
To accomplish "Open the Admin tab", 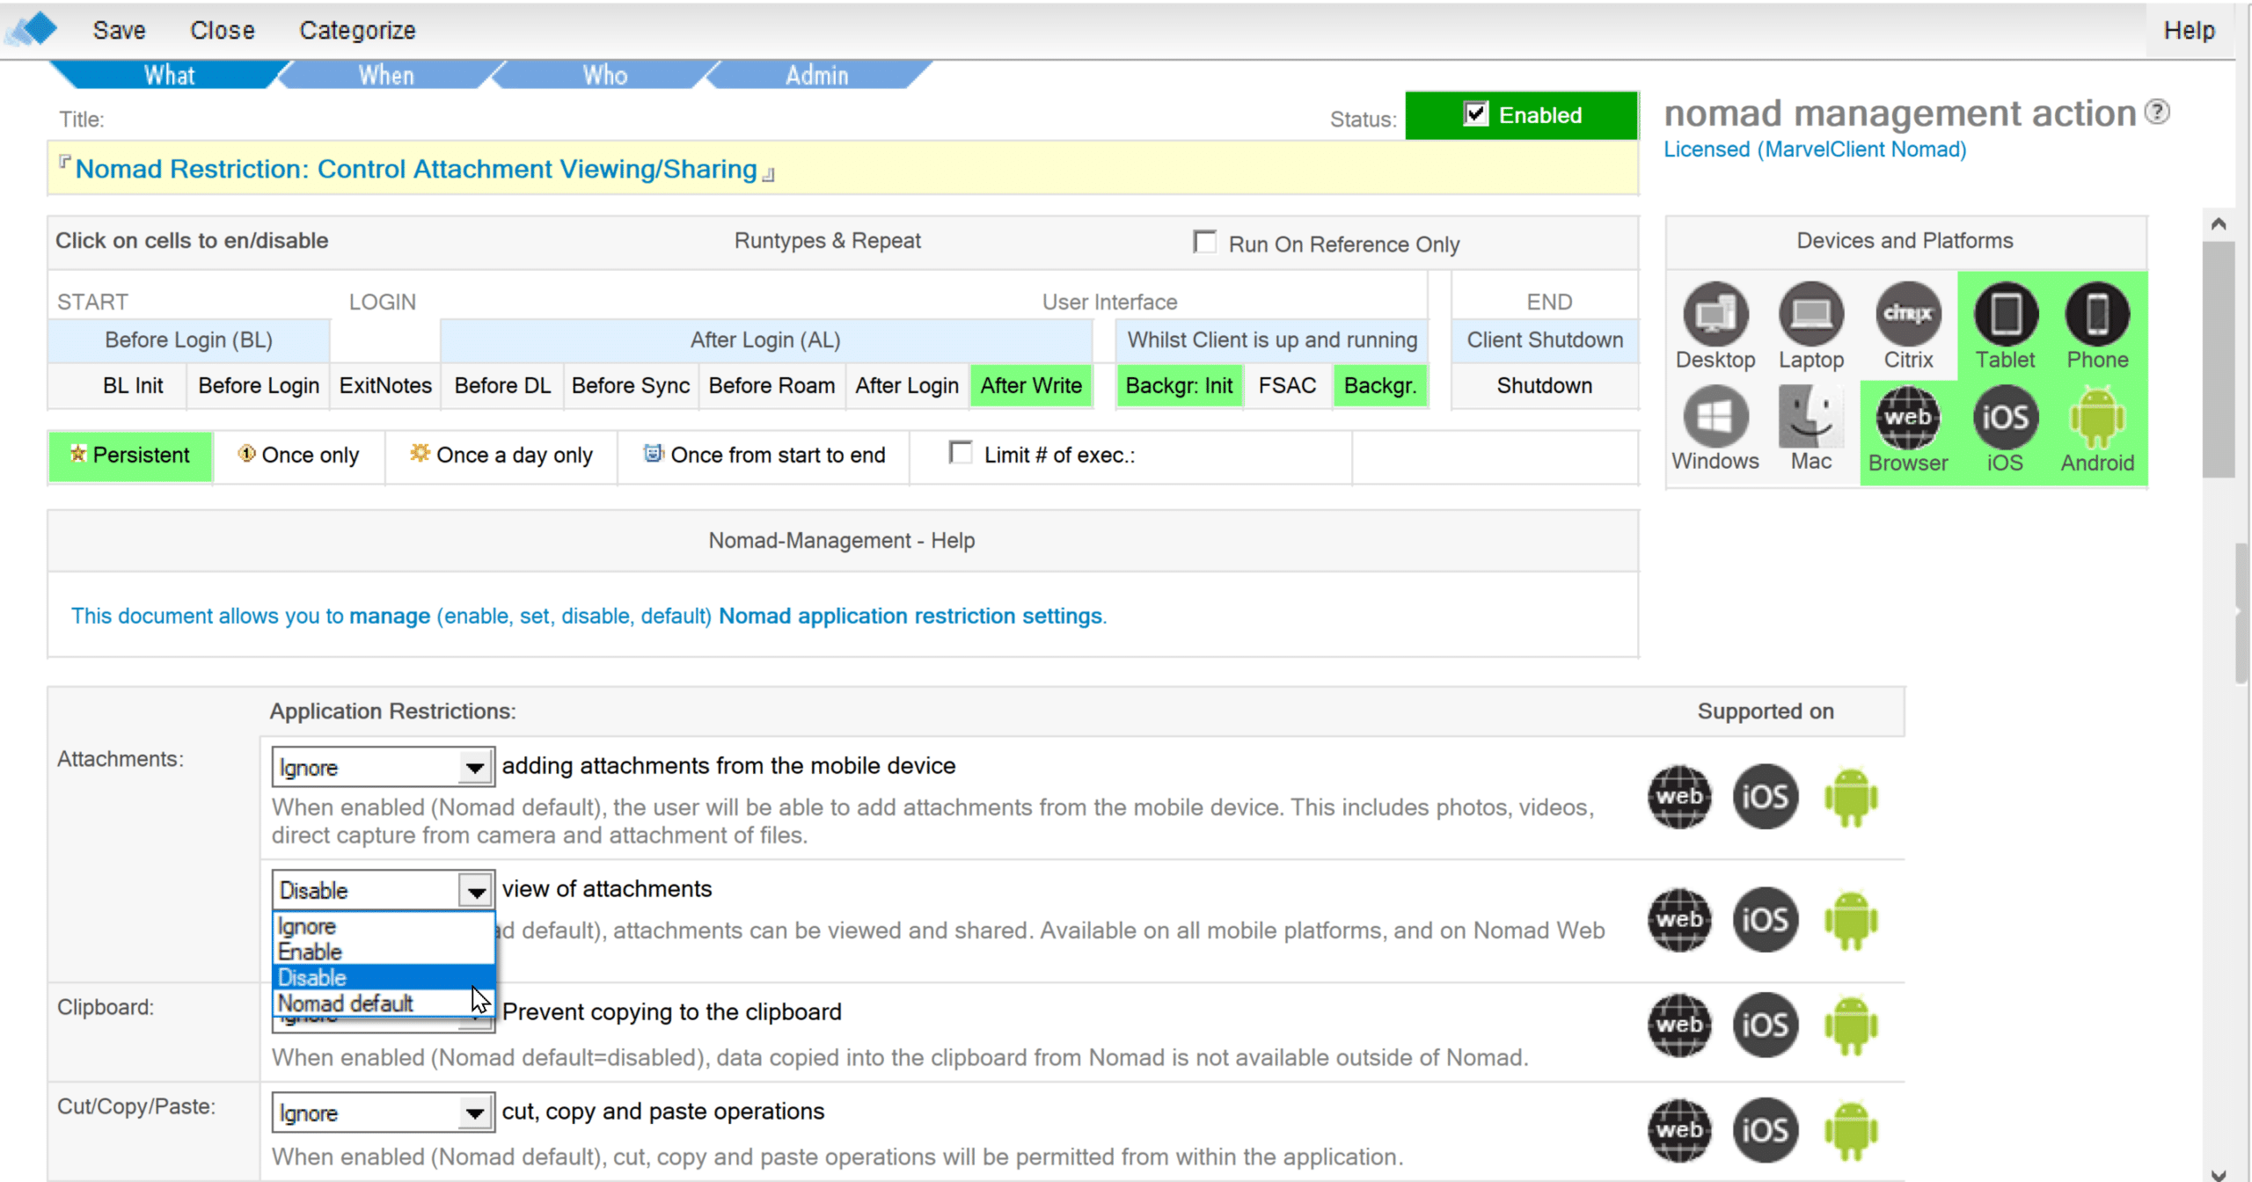I will pyautogui.click(x=816, y=76).
